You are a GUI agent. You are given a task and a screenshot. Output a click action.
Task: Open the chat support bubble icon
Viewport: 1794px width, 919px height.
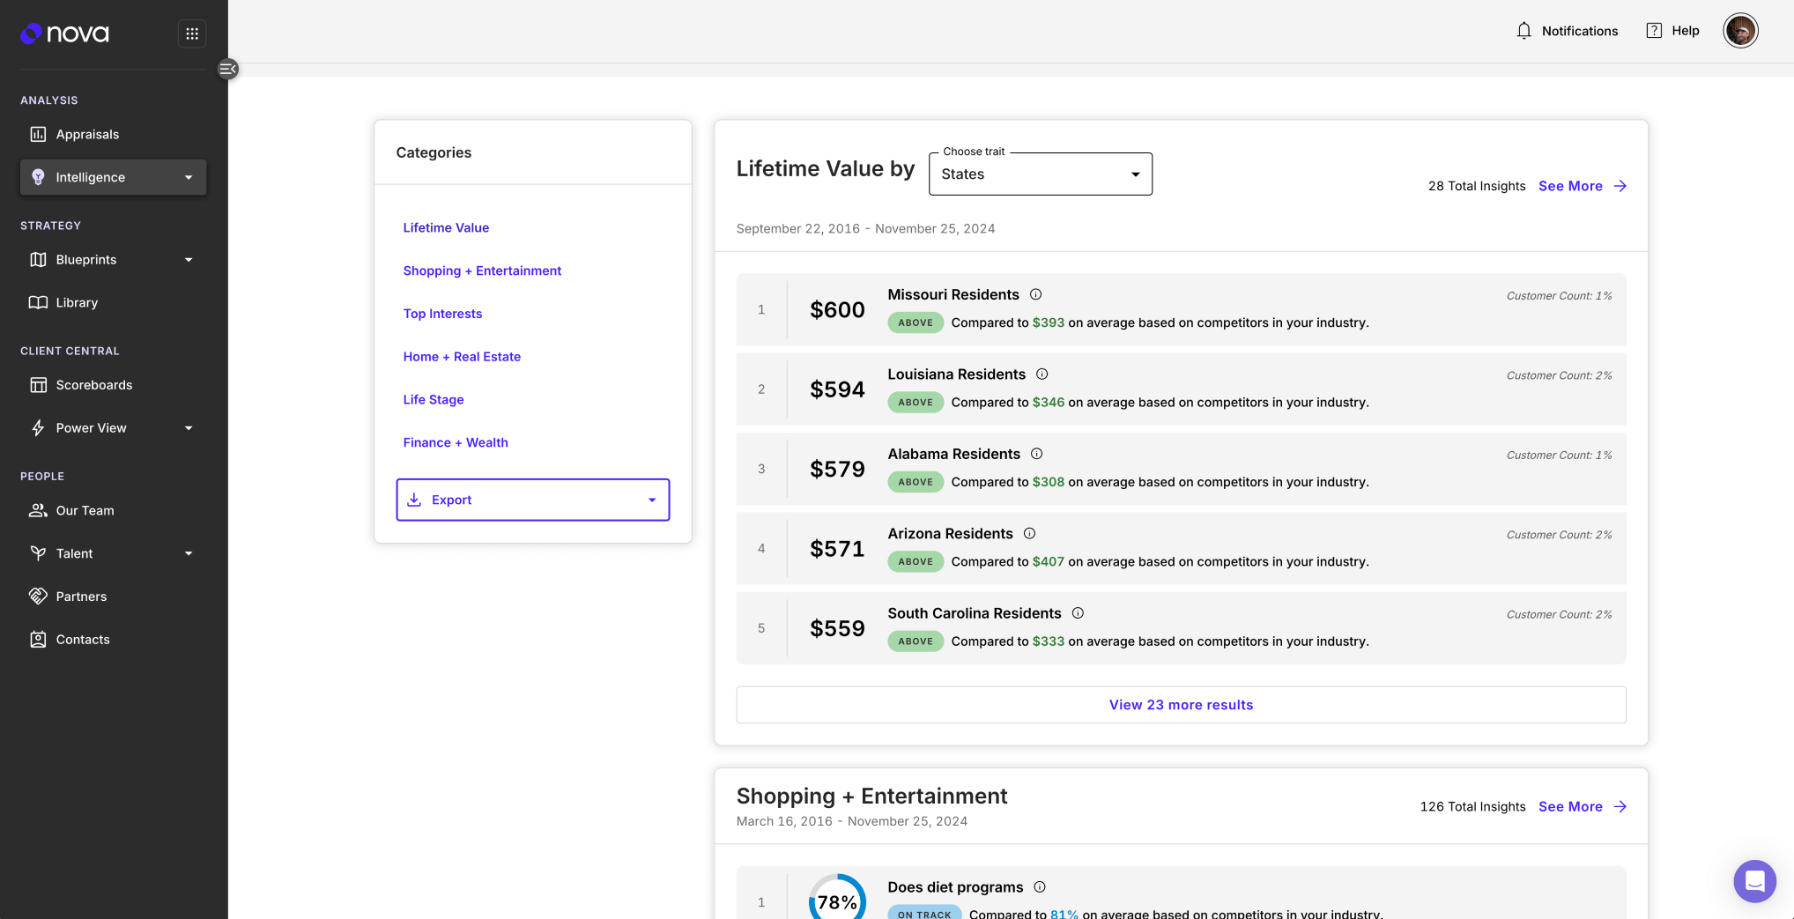pyautogui.click(x=1753, y=880)
